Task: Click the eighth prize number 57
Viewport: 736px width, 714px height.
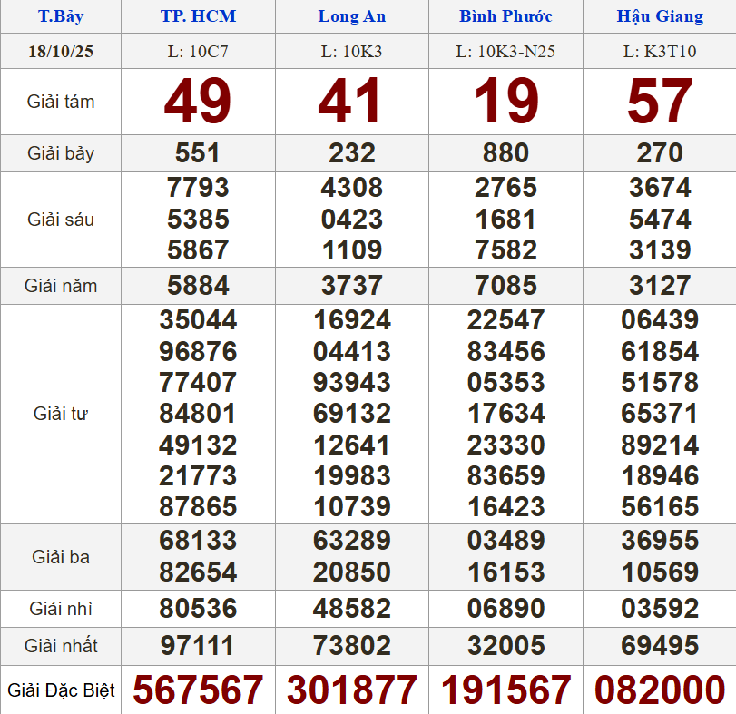Action: click(x=660, y=102)
